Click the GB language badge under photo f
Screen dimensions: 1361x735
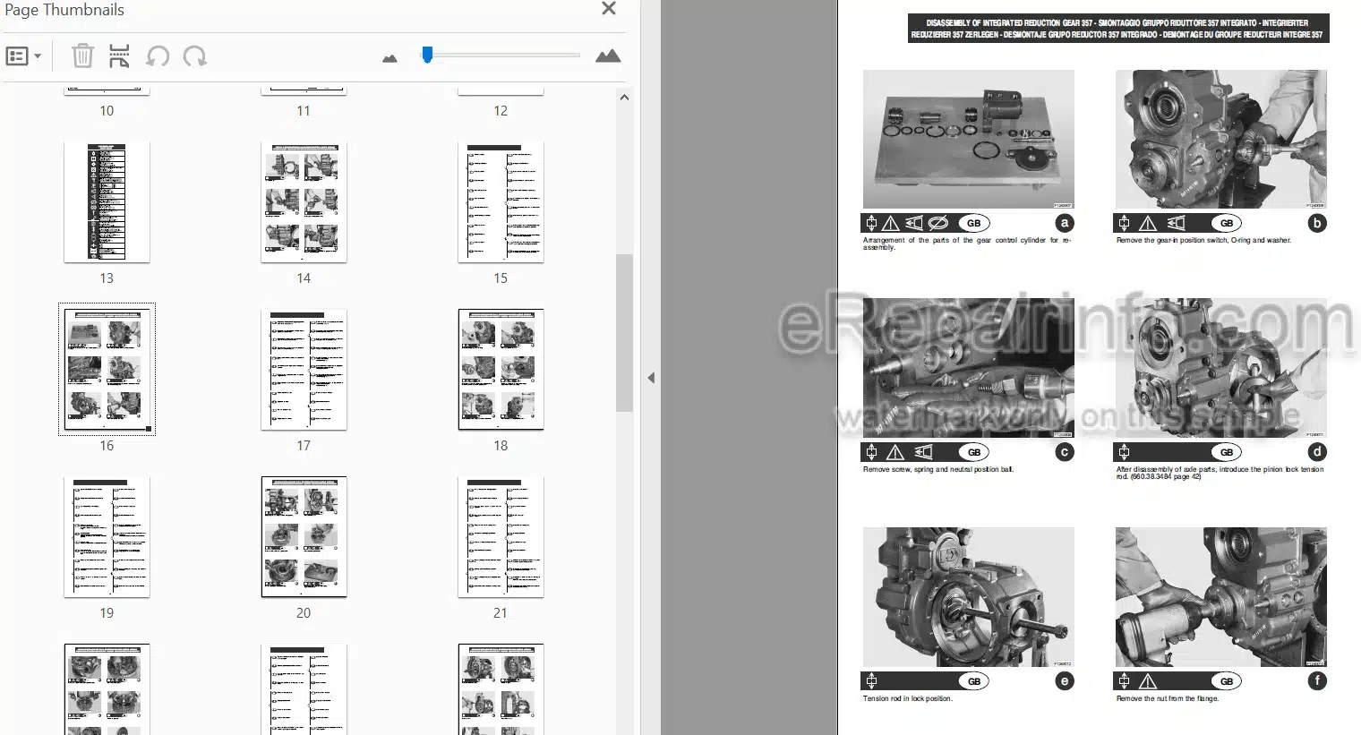tap(1226, 681)
